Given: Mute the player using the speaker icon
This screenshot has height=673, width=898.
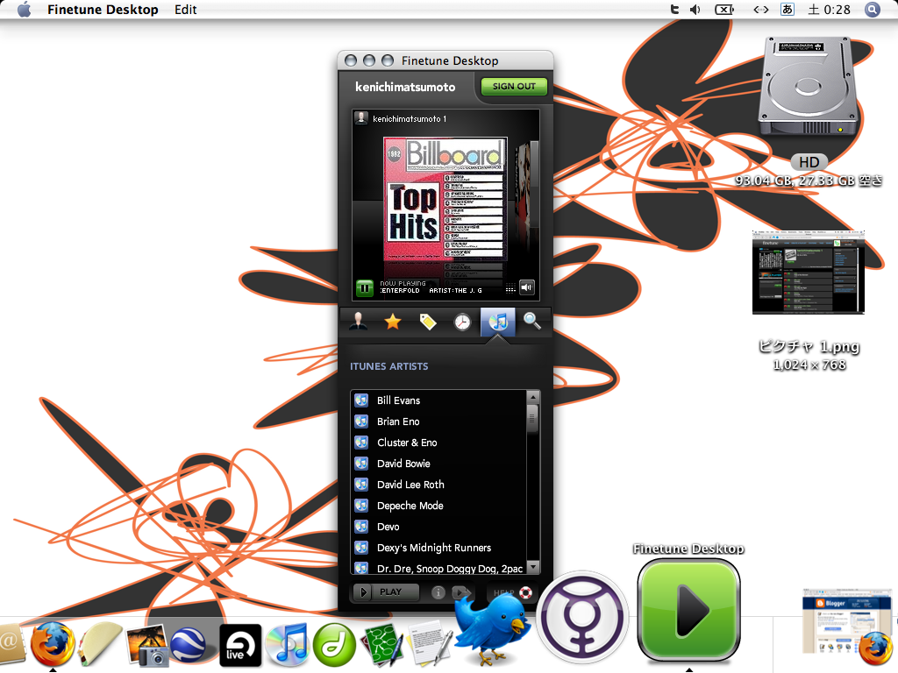Looking at the screenshot, I should click(x=527, y=287).
